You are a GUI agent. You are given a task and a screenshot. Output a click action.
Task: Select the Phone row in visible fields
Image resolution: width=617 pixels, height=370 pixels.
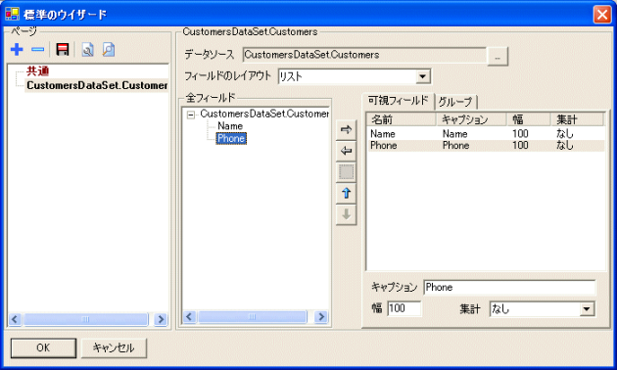click(x=486, y=146)
